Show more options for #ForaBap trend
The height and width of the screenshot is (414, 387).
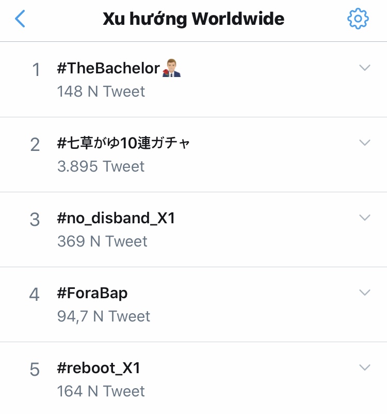click(x=365, y=293)
